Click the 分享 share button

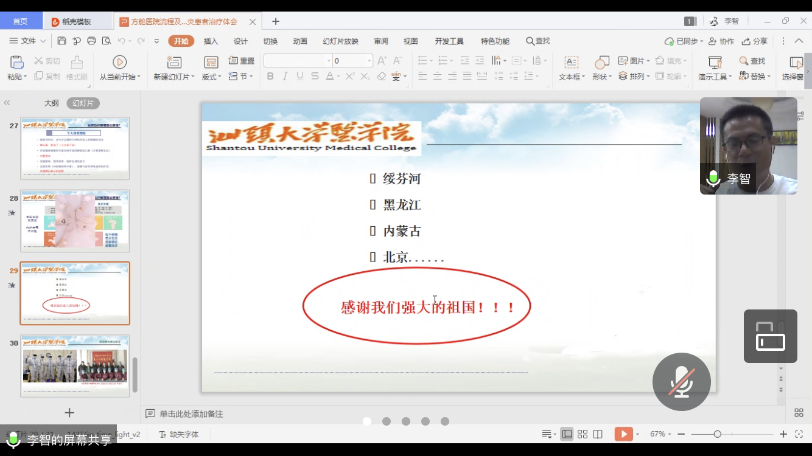(755, 41)
